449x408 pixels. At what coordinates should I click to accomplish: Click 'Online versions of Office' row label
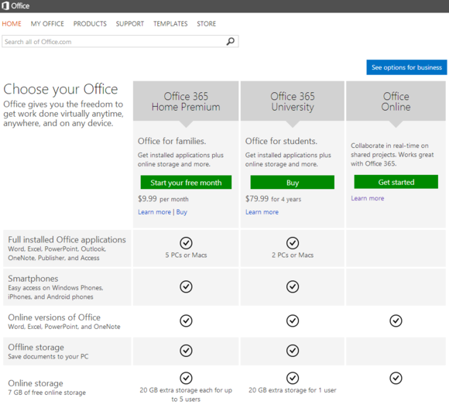tap(54, 317)
